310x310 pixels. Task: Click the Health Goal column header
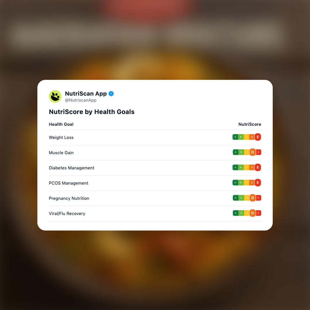[61, 124]
